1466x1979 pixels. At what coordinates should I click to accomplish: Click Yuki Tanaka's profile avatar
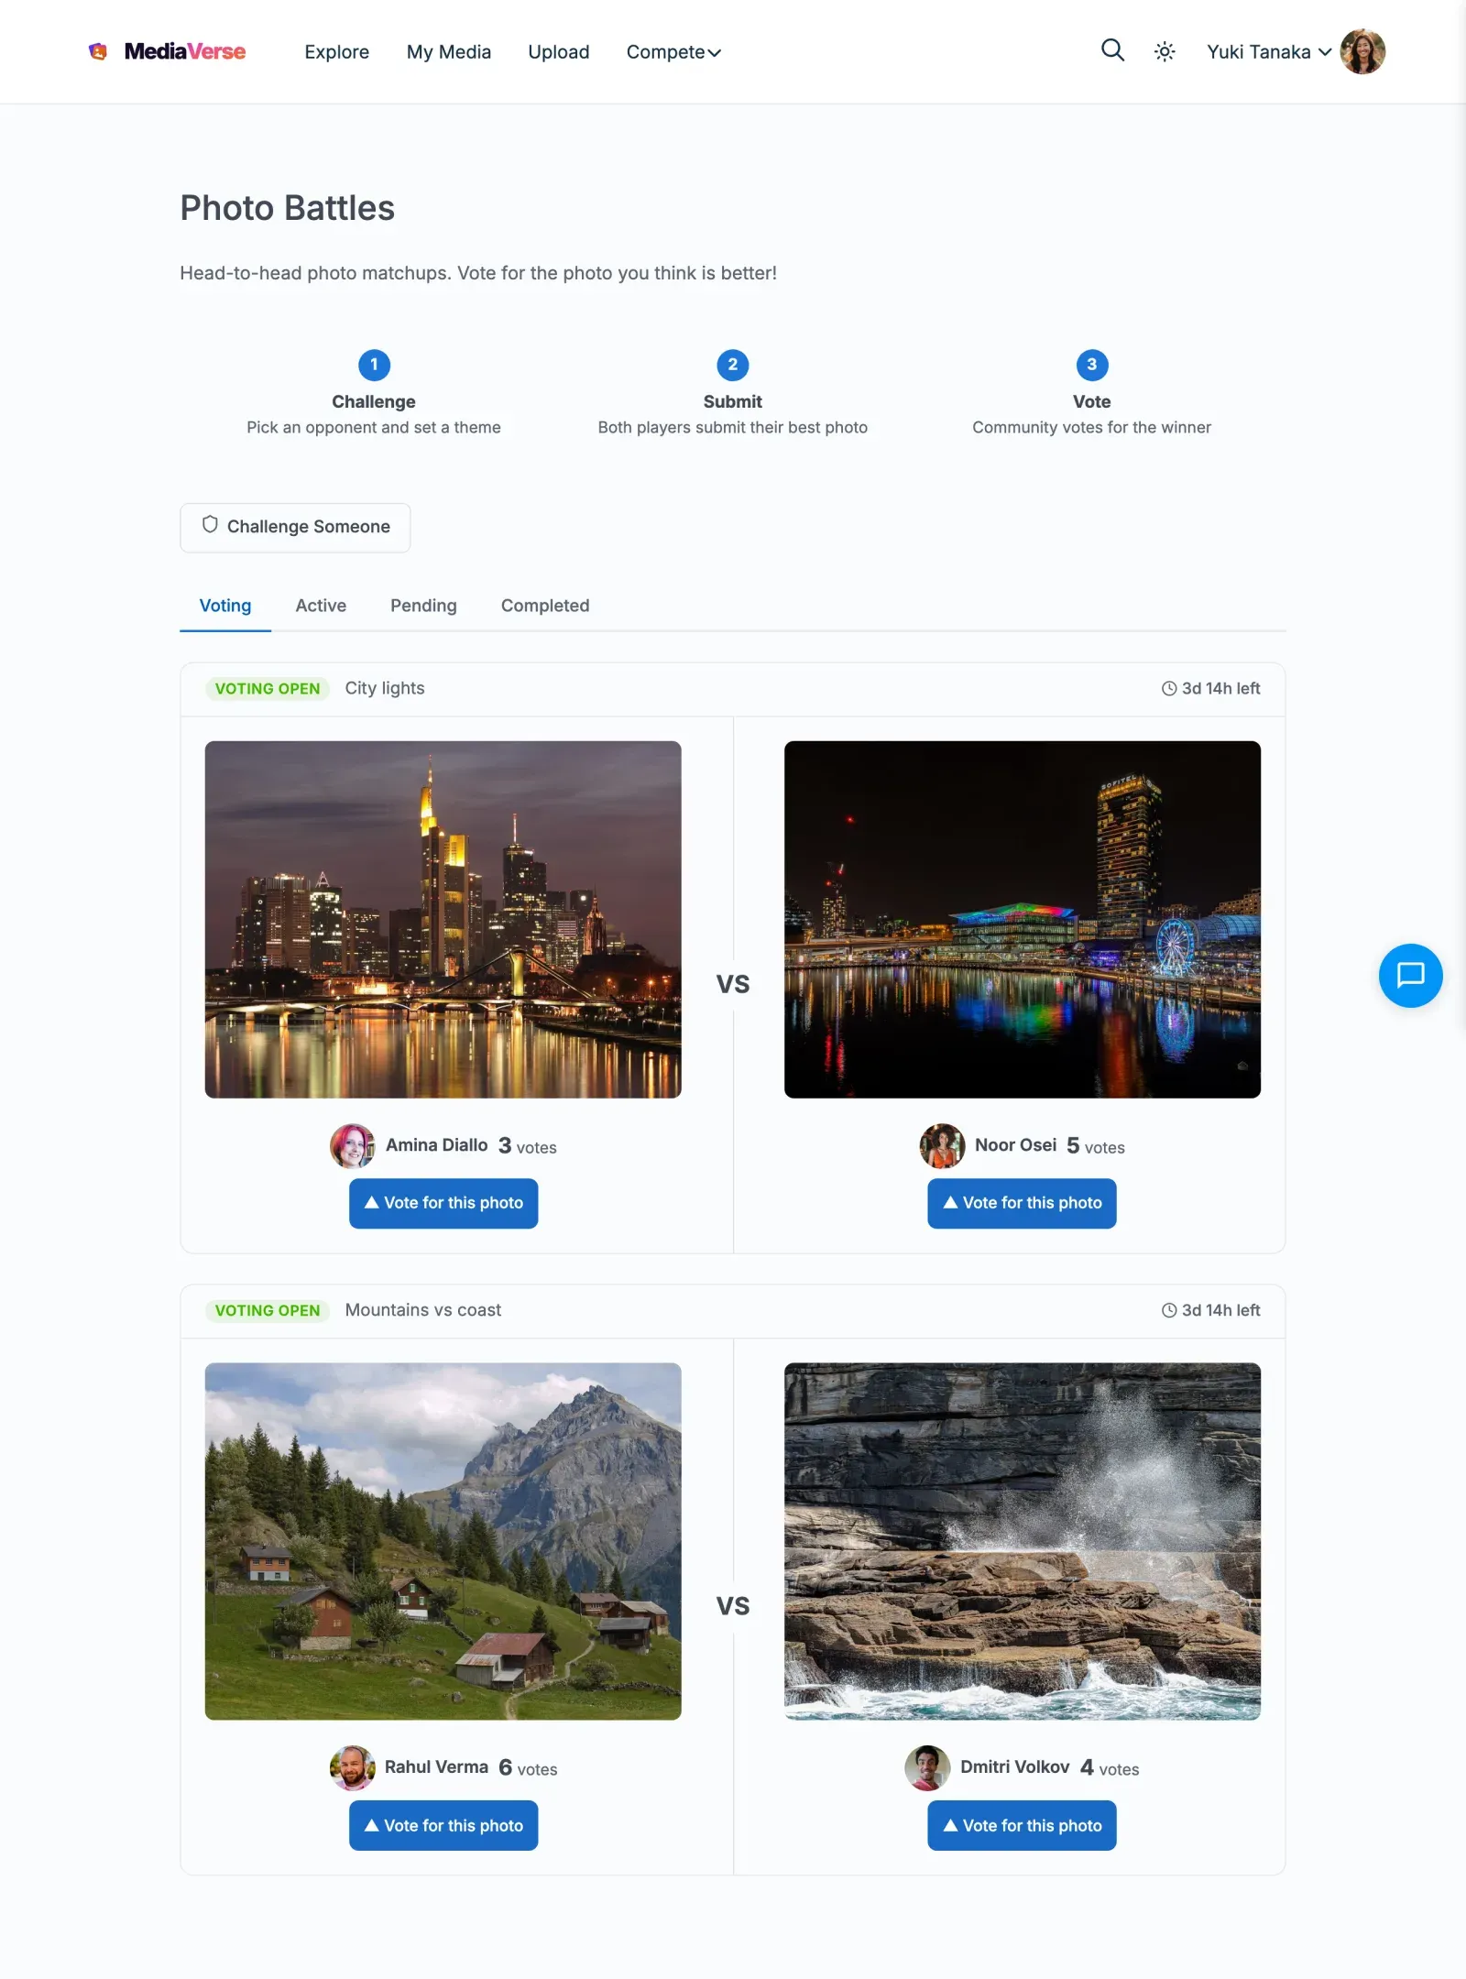pyautogui.click(x=1362, y=51)
